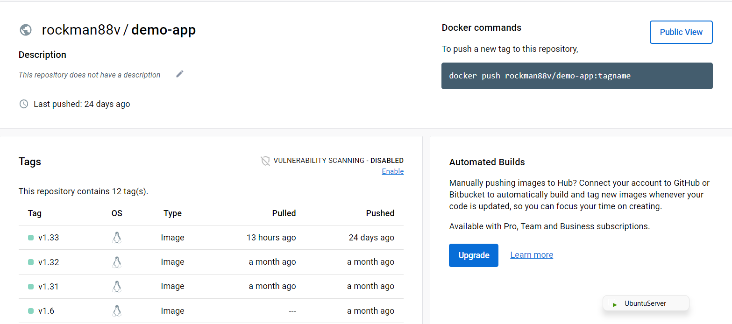Screen dimensions: 732x324
Task: Select the v1.6 tag entry
Action: click(46, 311)
